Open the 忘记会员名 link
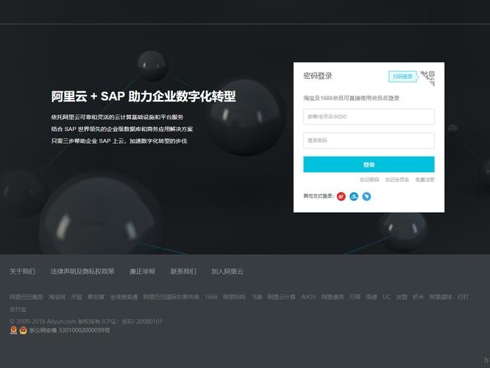The height and width of the screenshot is (368, 490). [397, 180]
